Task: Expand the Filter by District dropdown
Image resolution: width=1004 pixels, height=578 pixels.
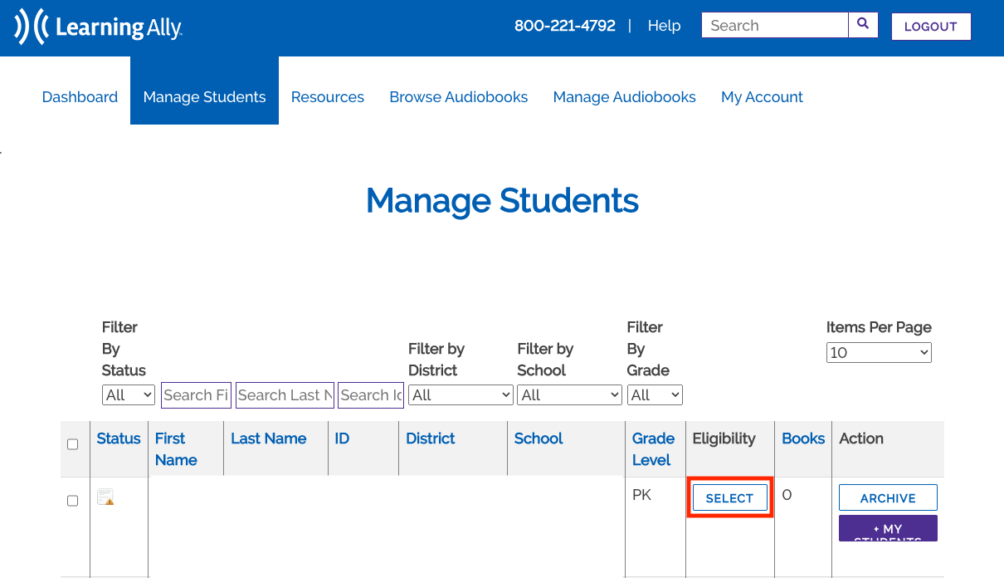Action: pos(461,395)
